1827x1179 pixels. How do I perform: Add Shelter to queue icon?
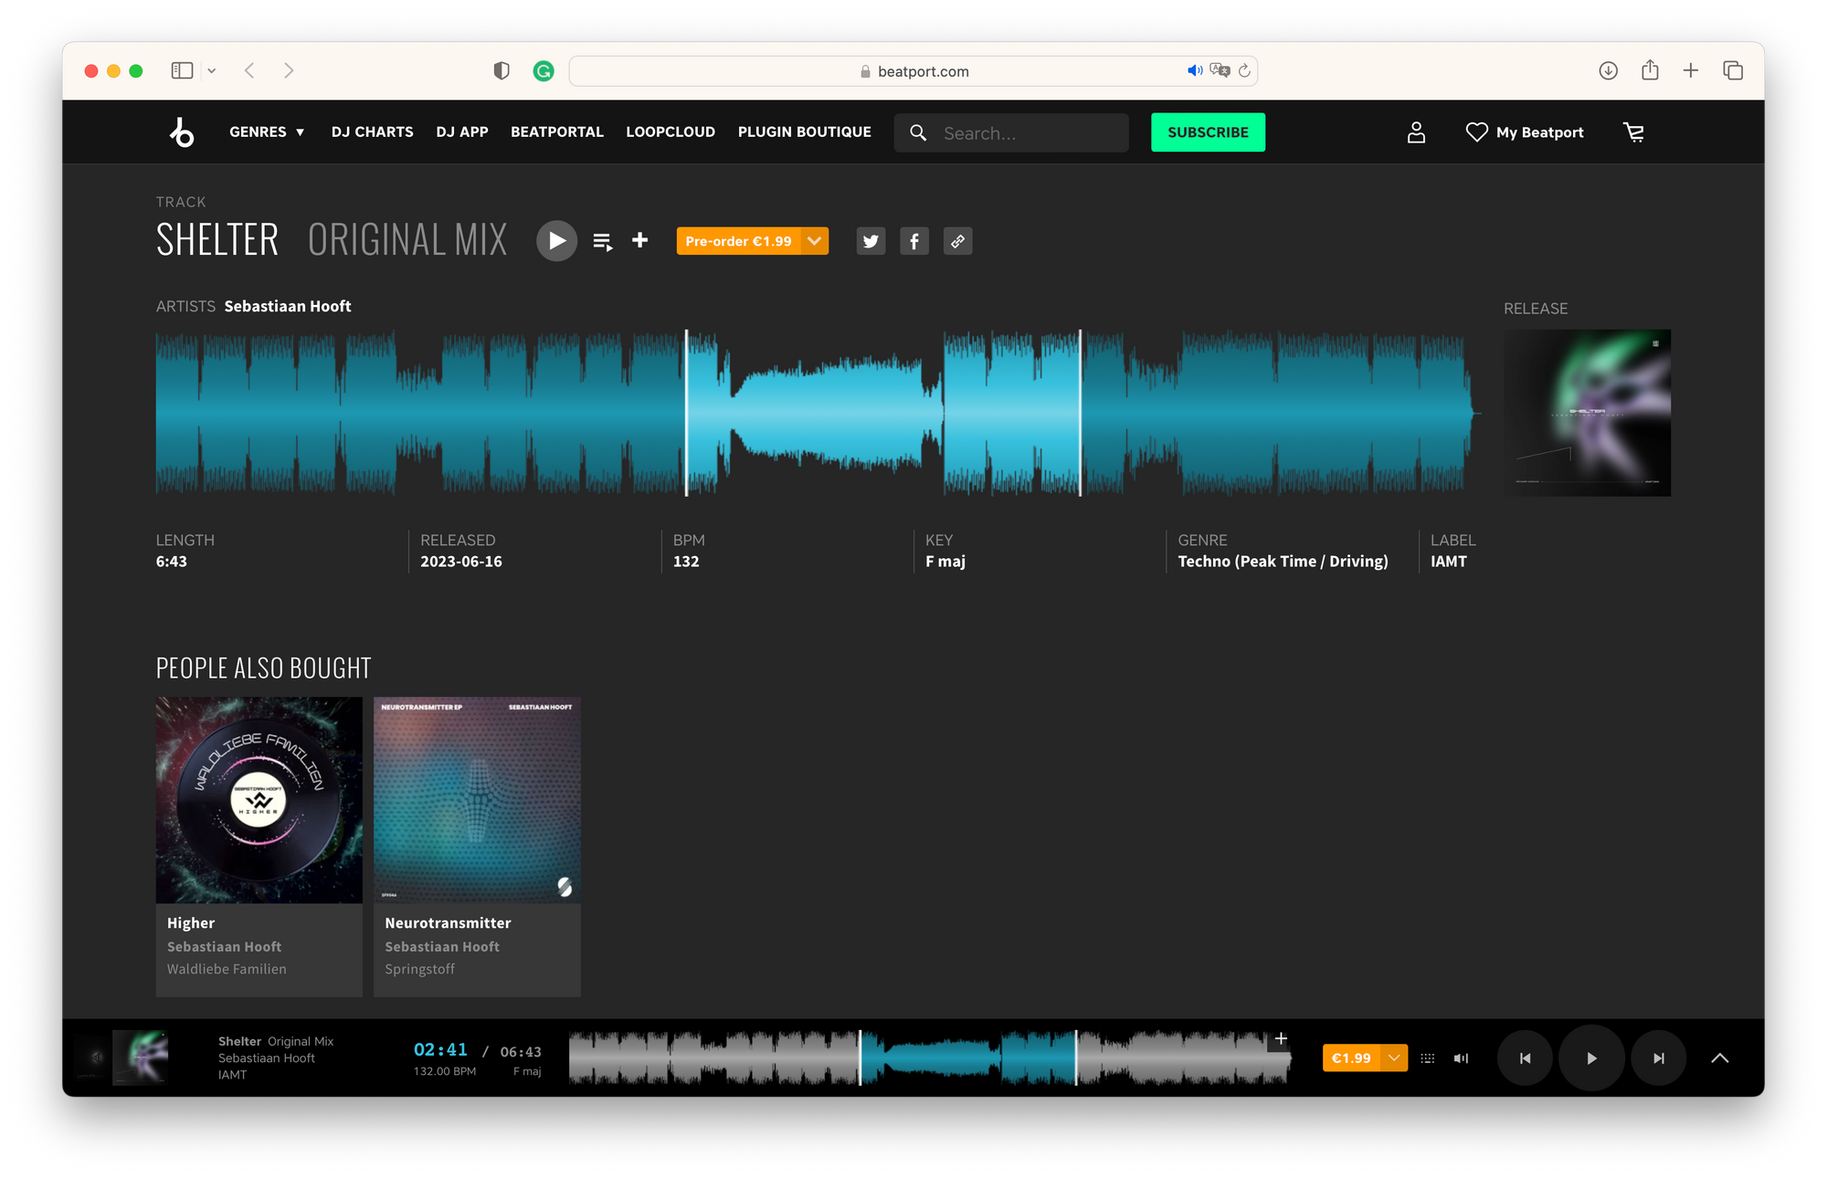coord(602,241)
